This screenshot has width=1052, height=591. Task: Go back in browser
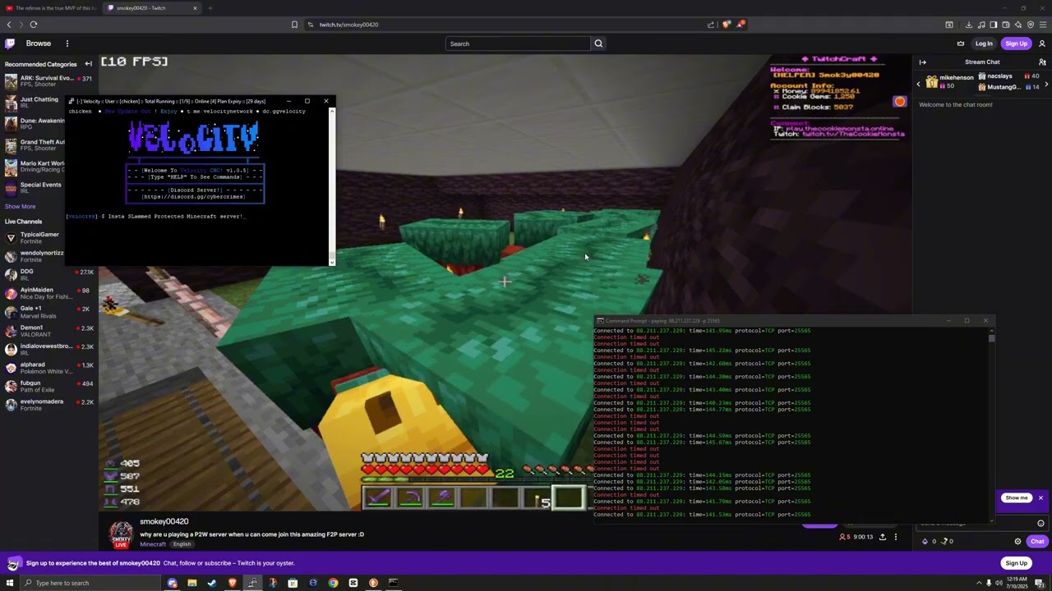pos(9,25)
